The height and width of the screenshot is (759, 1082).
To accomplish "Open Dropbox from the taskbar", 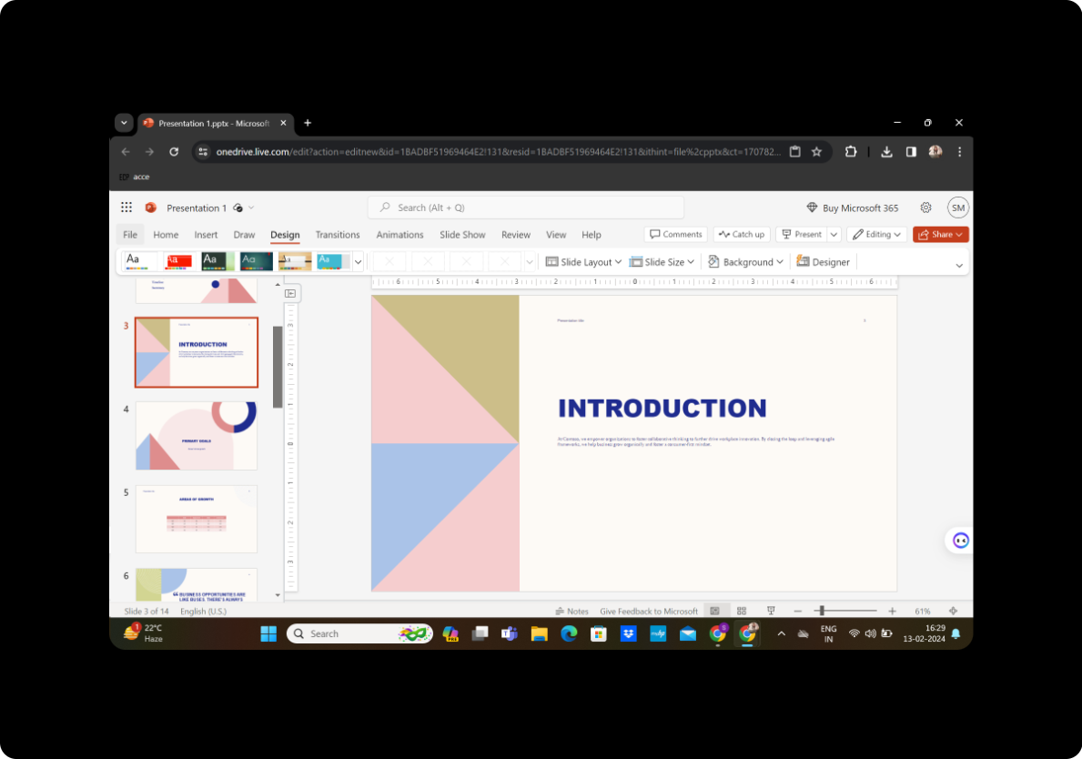I will [x=628, y=633].
